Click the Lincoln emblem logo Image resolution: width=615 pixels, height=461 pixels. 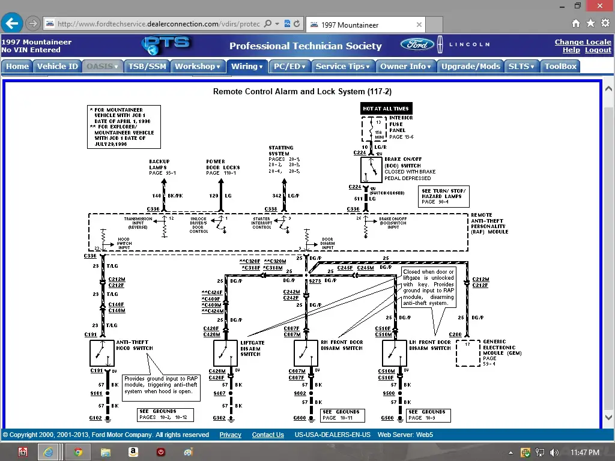point(440,44)
